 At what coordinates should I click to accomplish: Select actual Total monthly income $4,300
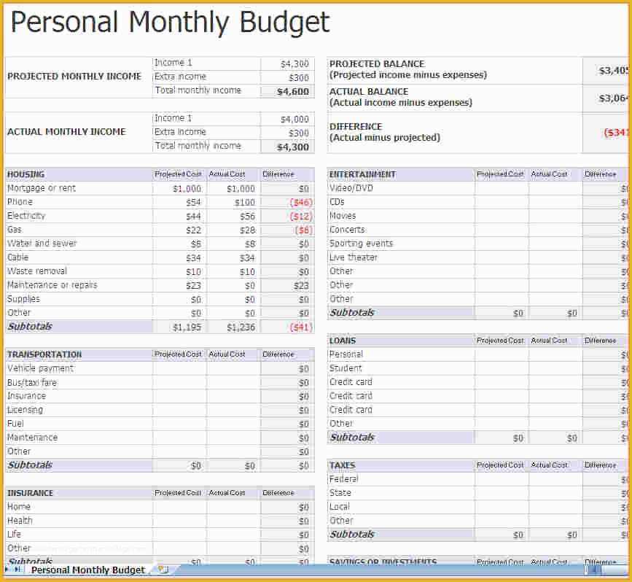tap(288, 147)
